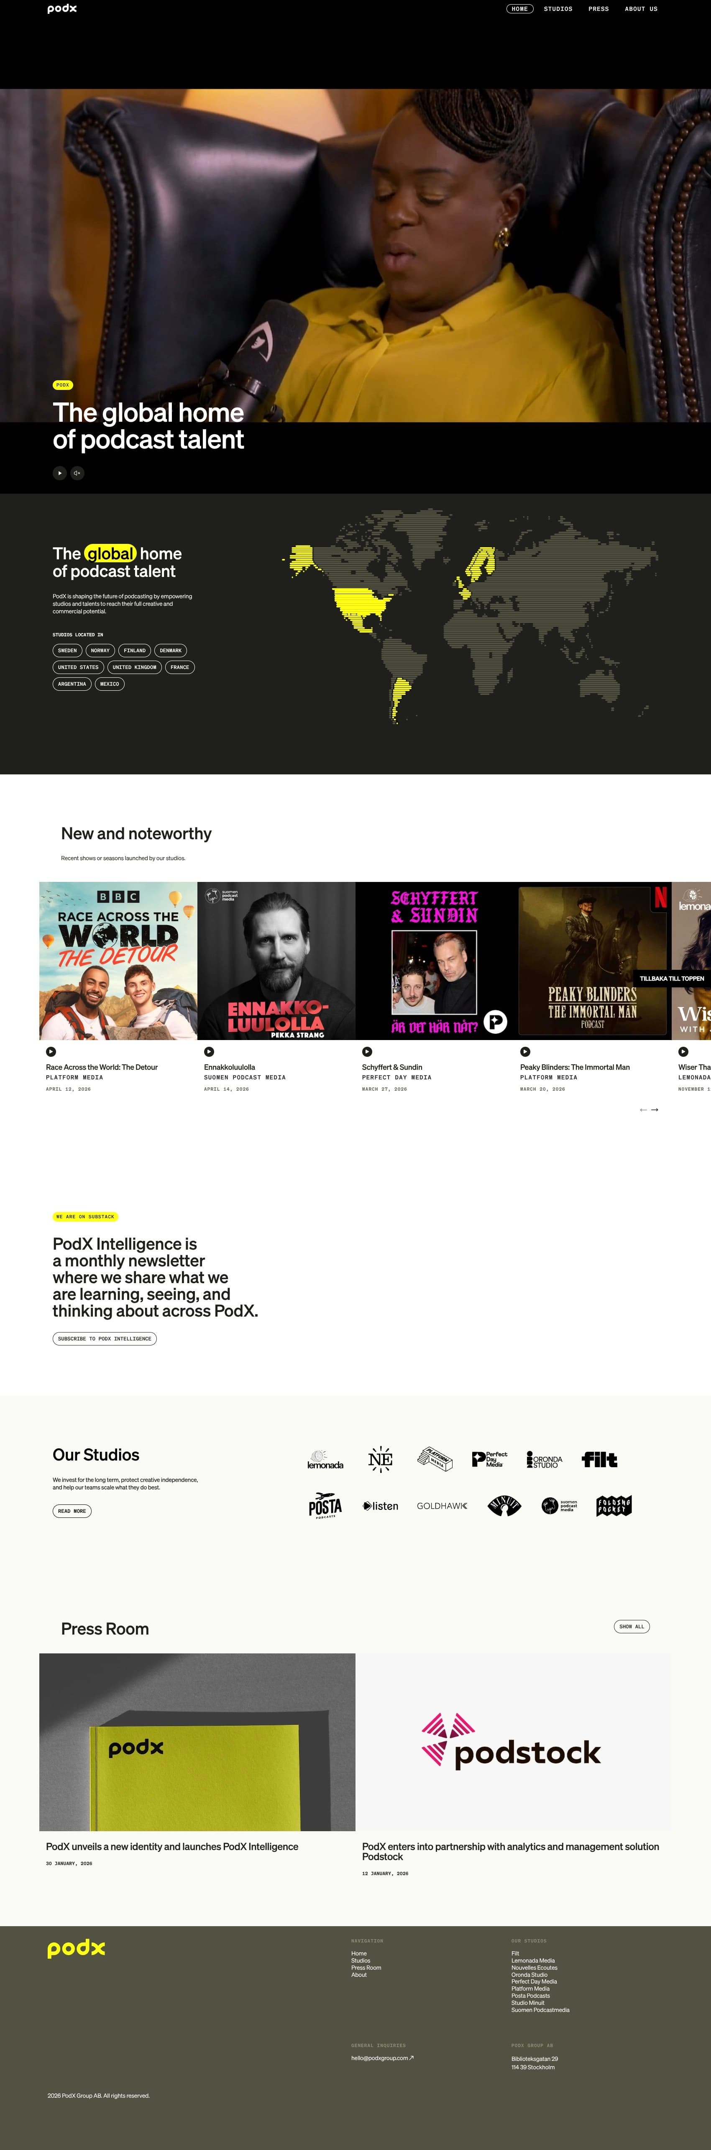The height and width of the screenshot is (2150, 711).
Task: Open Posta Podcasts in footer studios
Action: (x=531, y=1996)
